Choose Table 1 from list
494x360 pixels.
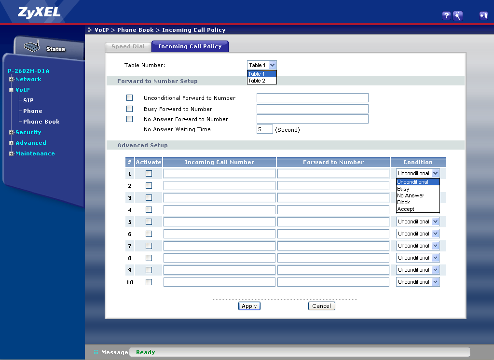pyautogui.click(x=262, y=74)
